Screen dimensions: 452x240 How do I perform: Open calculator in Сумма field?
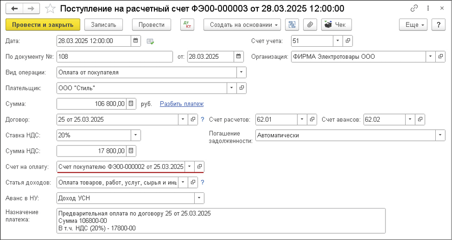(x=131, y=104)
